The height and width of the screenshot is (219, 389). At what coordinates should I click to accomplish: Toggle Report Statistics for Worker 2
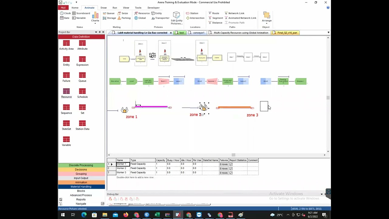point(231,169)
